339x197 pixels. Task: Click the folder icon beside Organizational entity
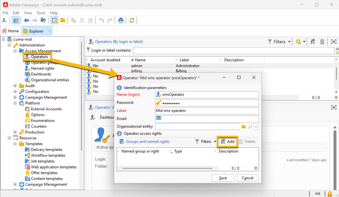tap(244, 127)
